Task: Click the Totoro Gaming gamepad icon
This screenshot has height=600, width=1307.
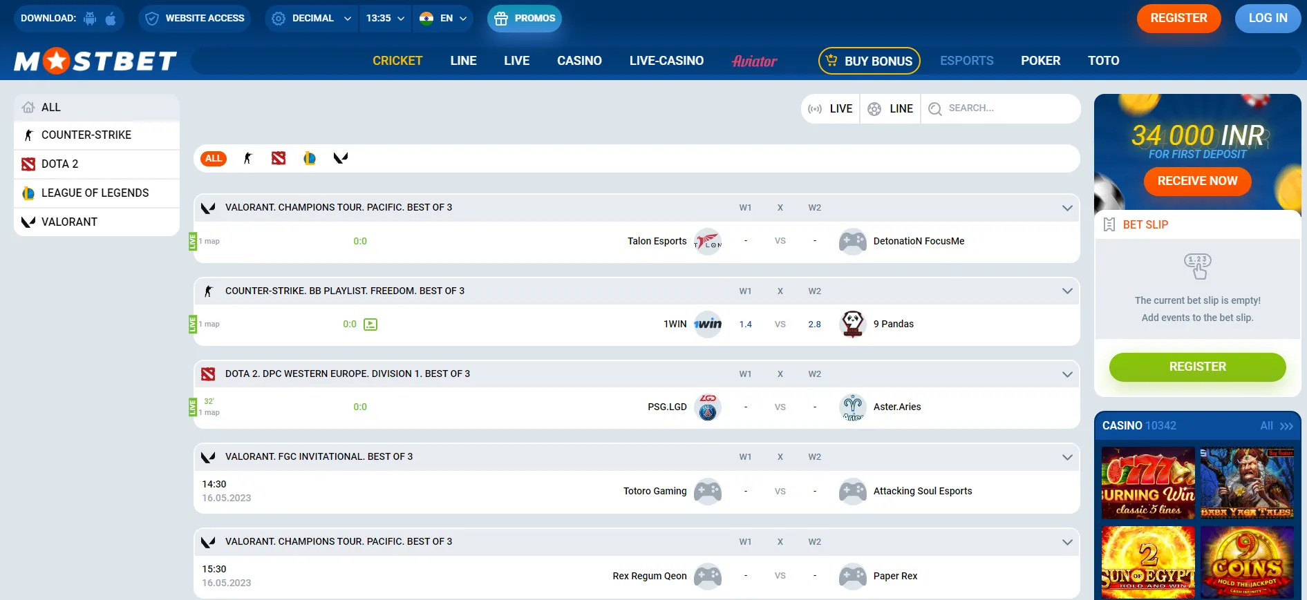Action: pos(708,492)
